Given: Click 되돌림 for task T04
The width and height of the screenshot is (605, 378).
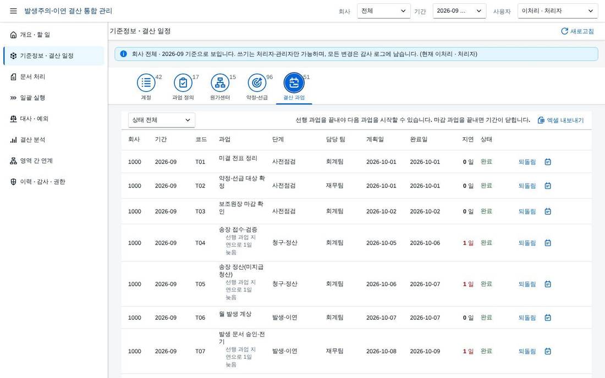Looking at the screenshot, I should click(527, 243).
